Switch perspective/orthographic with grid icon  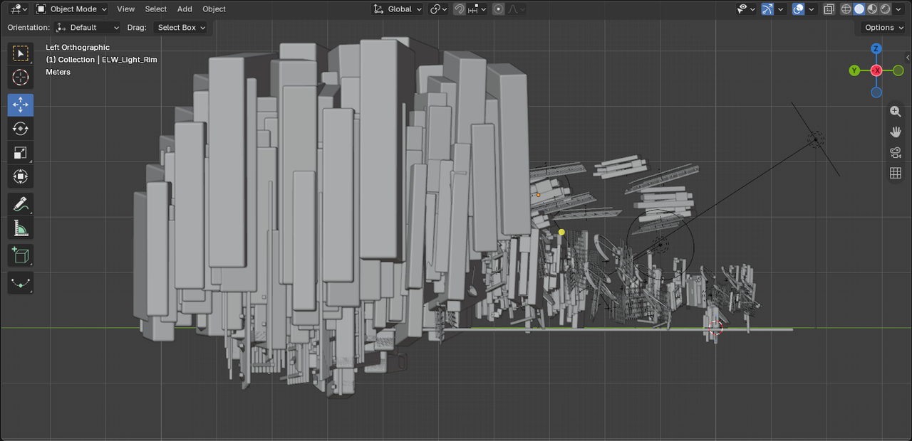[896, 173]
